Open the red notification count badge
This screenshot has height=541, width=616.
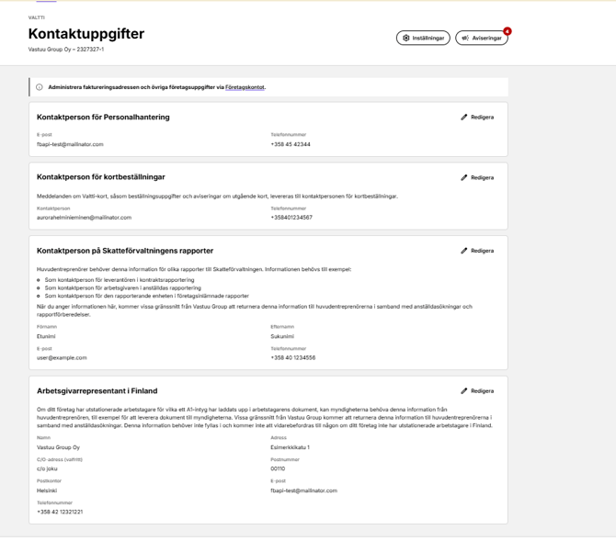pos(508,31)
